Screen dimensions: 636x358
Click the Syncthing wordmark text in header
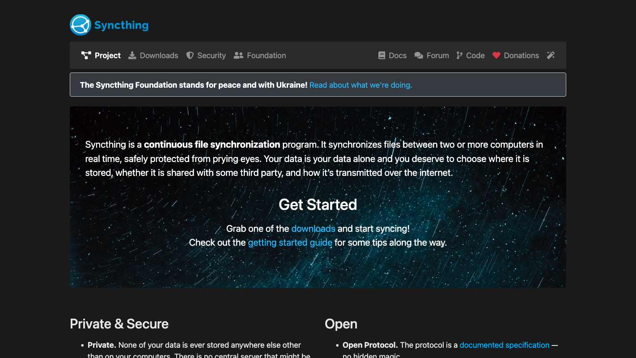[x=121, y=25]
